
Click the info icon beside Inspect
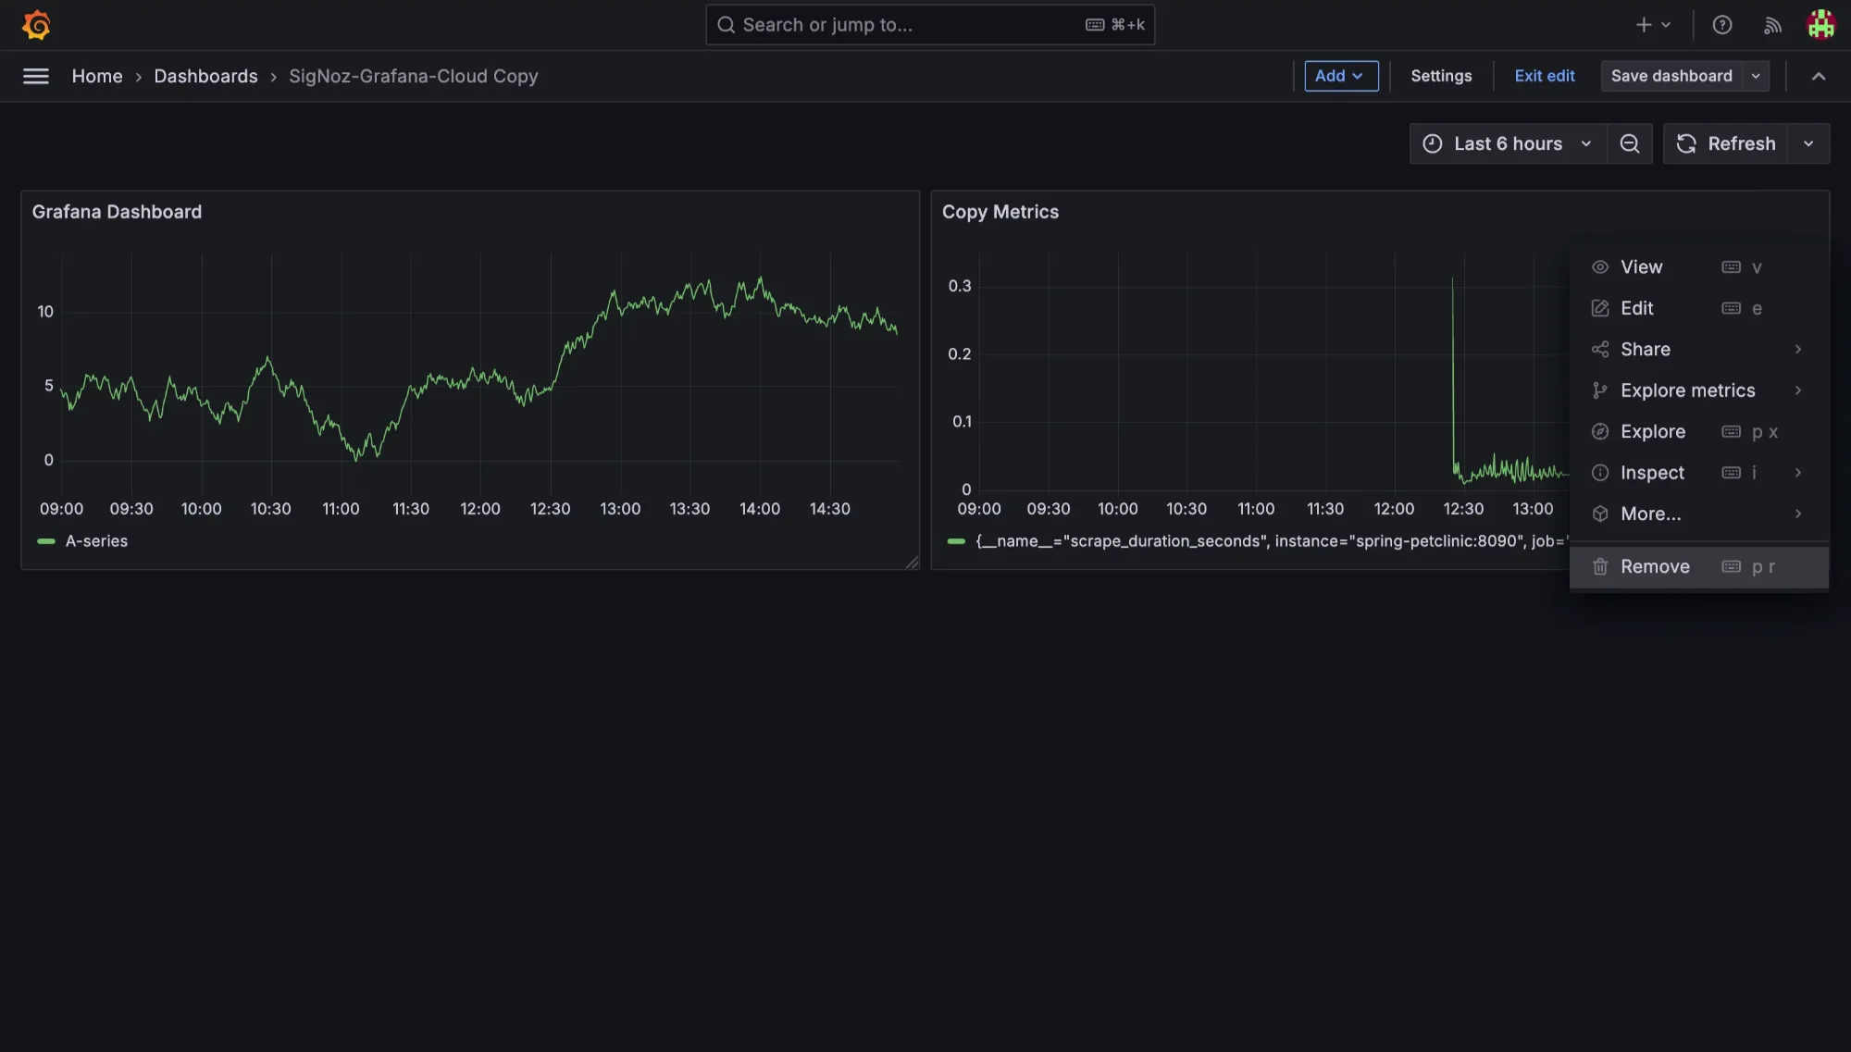[1599, 473]
